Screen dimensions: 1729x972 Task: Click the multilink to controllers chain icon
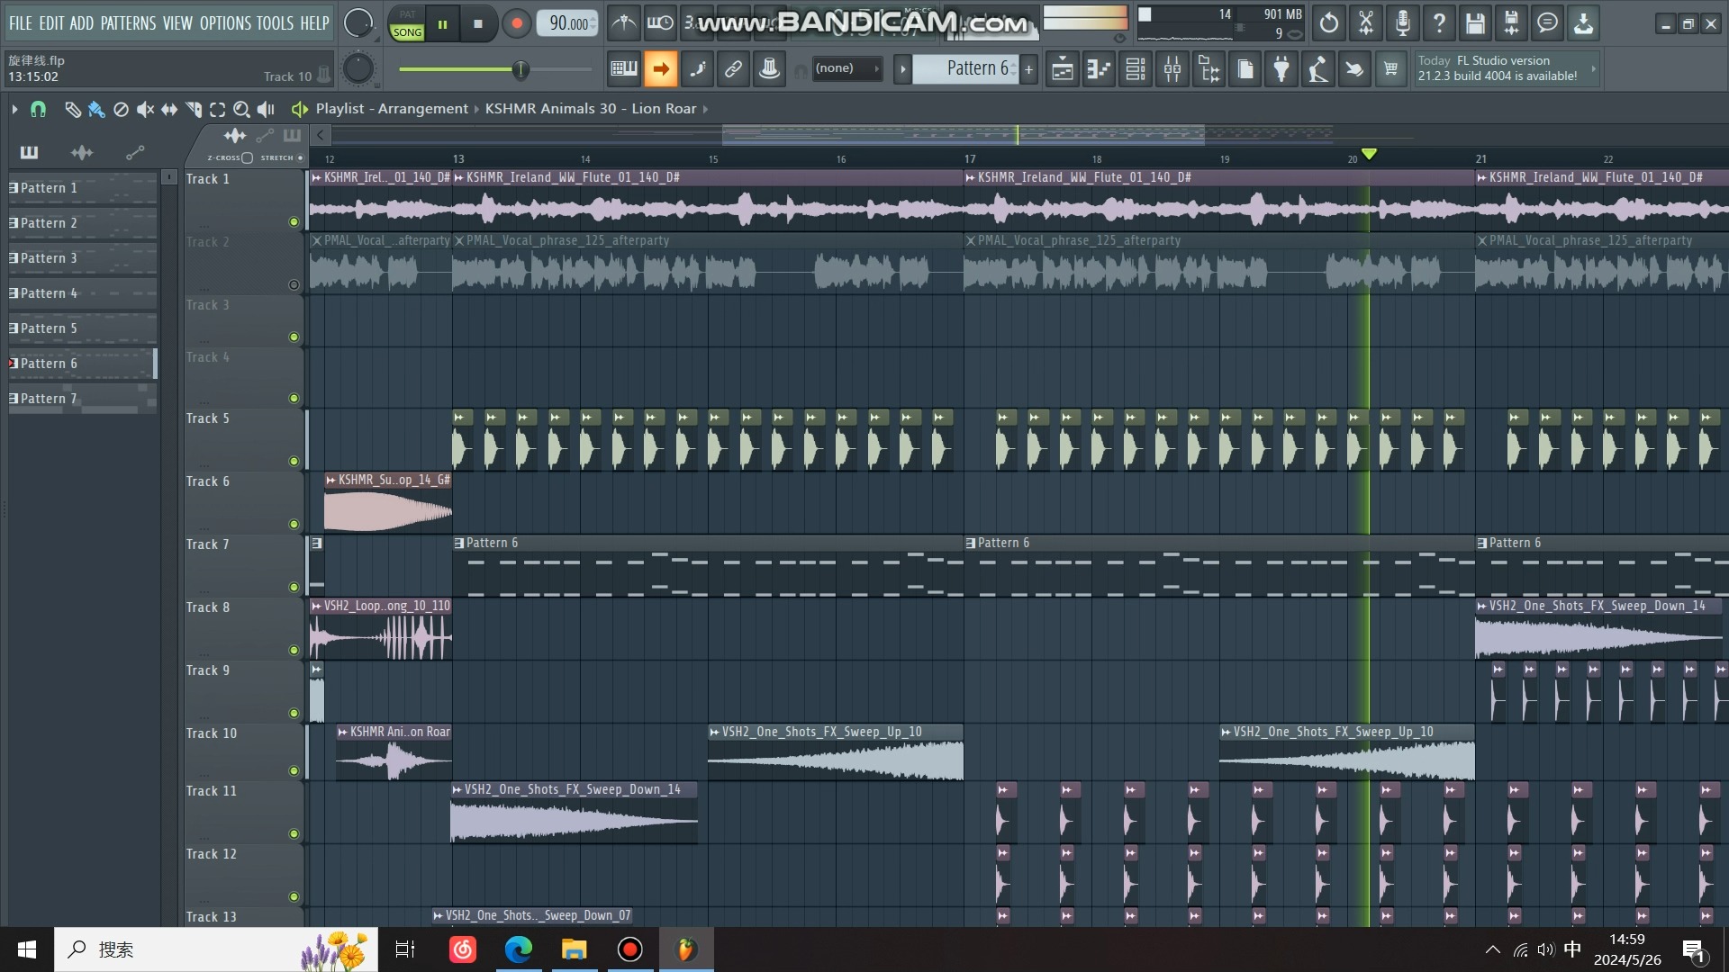coord(733,68)
